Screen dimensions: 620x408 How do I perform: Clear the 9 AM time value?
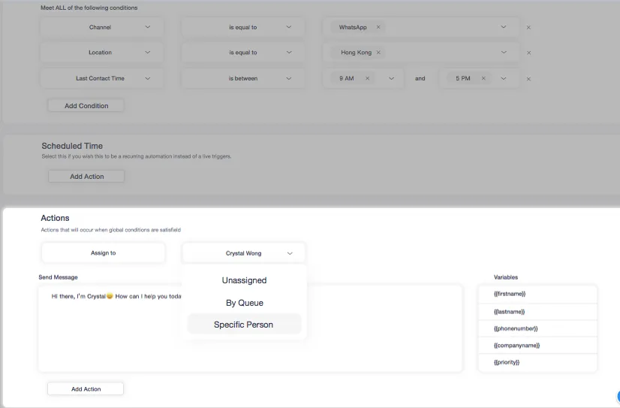coord(367,78)
